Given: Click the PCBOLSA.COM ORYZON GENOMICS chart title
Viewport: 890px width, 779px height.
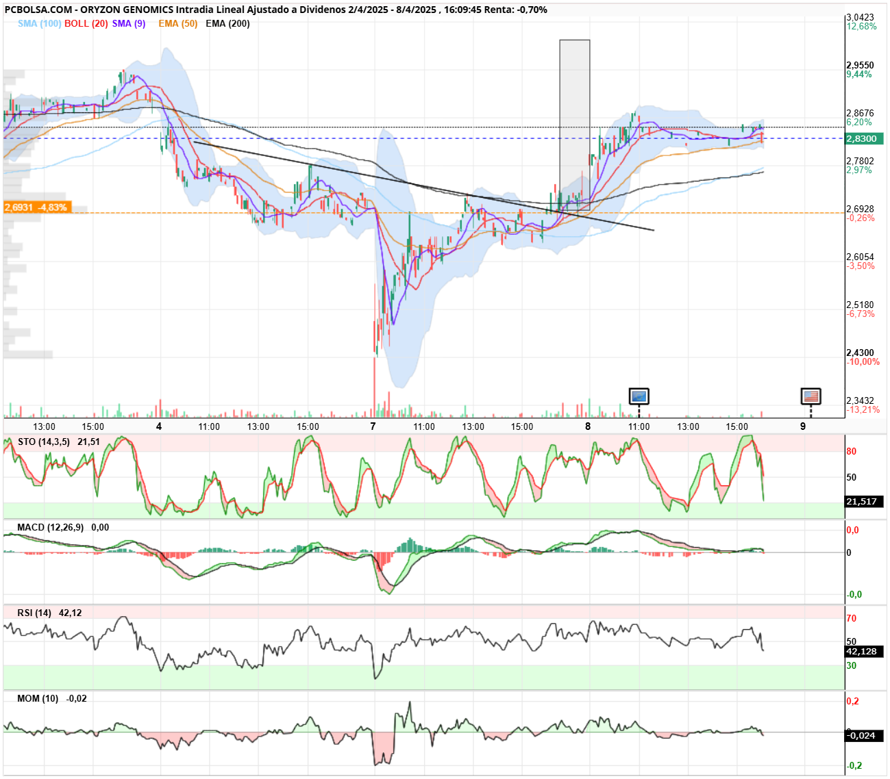Looking at the screenshot, I should coord(276,10).
